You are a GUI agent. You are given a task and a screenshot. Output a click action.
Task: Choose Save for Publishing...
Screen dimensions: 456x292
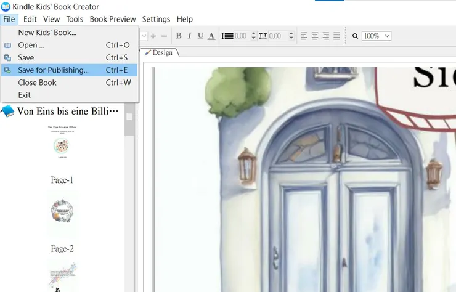click(x=69, y=70)
